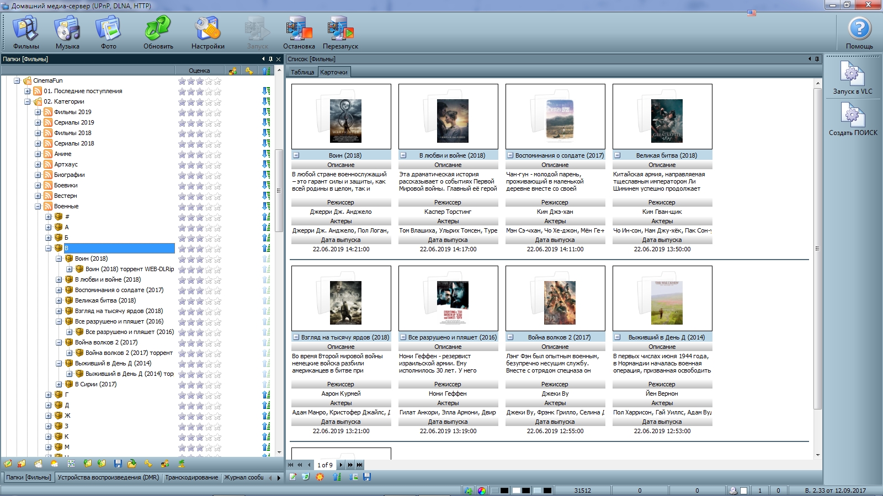Expand the В Сирии (2017) node
Image resolution: width=883 pixels, height=496 pixels.
tap(59, 384)
